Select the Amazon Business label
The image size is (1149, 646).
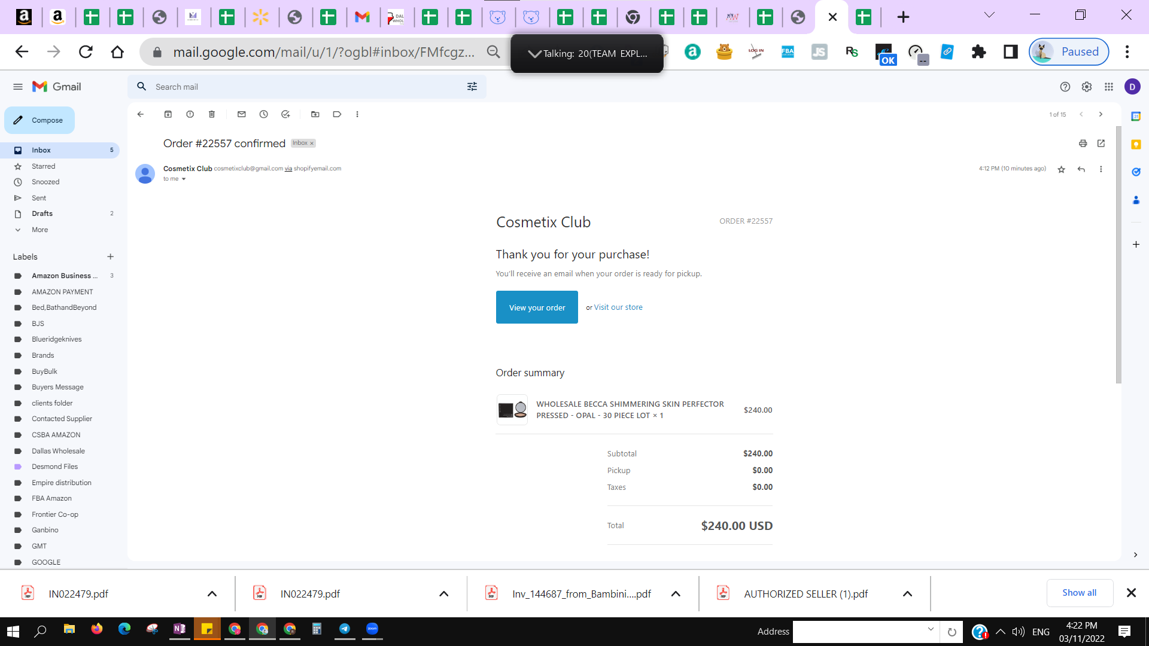point(60,276)
